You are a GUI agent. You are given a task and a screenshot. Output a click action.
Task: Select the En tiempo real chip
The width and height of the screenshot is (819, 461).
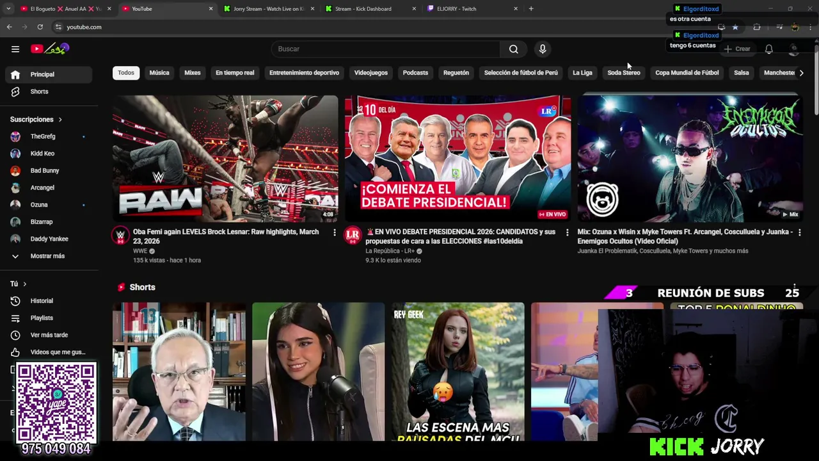pos(235,72)
